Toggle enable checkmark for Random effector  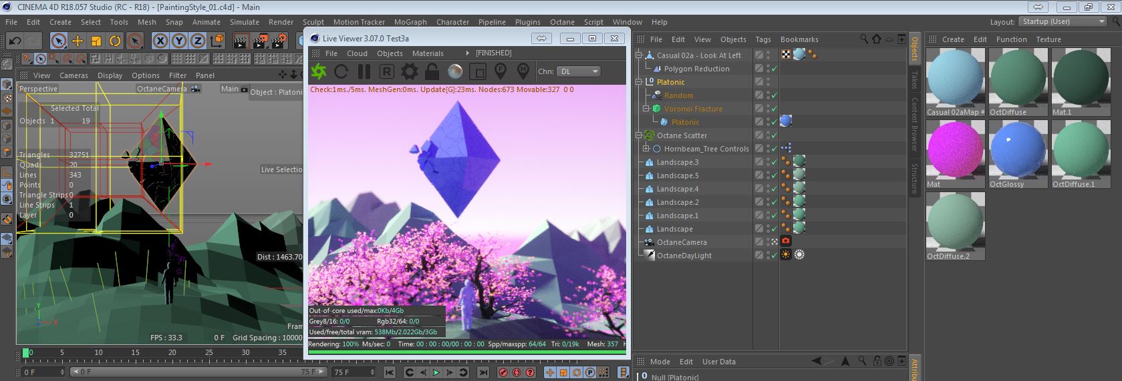775,95
